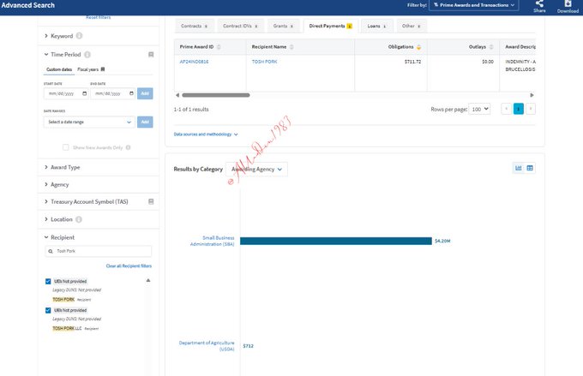
Task: Click Clear all Recipient filters link
Action: (128, 266)
